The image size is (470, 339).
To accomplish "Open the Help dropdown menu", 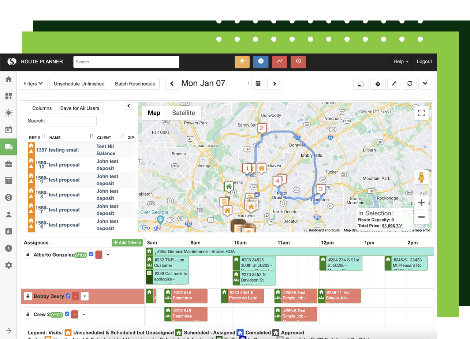I will [x=401, y=62].
